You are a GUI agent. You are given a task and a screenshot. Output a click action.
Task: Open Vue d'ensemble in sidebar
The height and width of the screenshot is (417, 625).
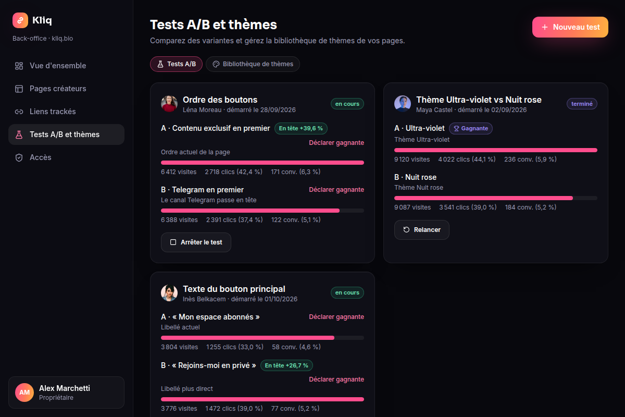pyautogui.click(x=66, y=66)
